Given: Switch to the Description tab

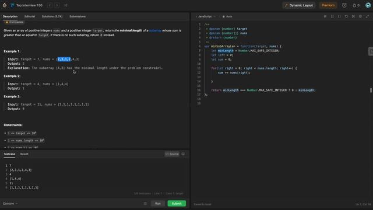Looking at the screenshot, I should pyautogui.click(x=10, y=16).
